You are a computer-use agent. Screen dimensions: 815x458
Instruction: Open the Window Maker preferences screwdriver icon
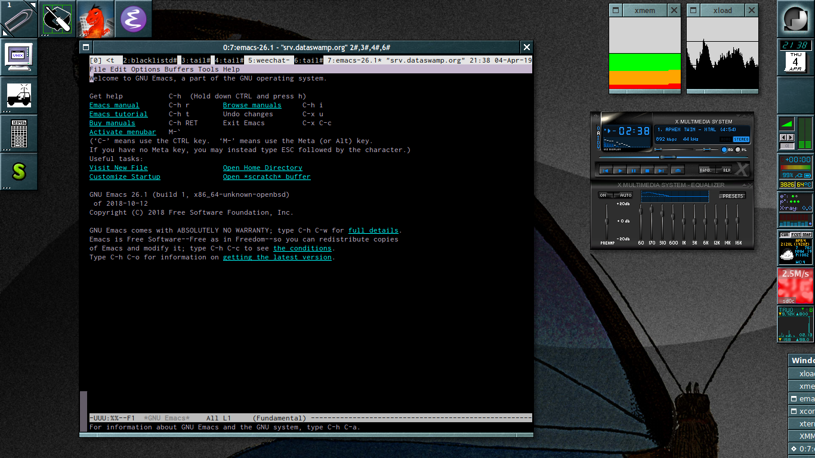click(x=57, y=19)
